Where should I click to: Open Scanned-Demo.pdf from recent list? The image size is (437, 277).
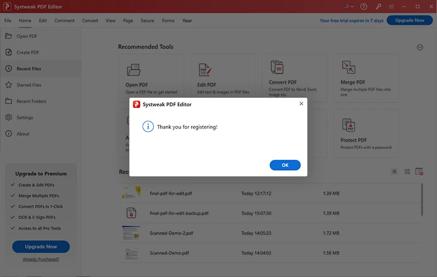(270, 253)
